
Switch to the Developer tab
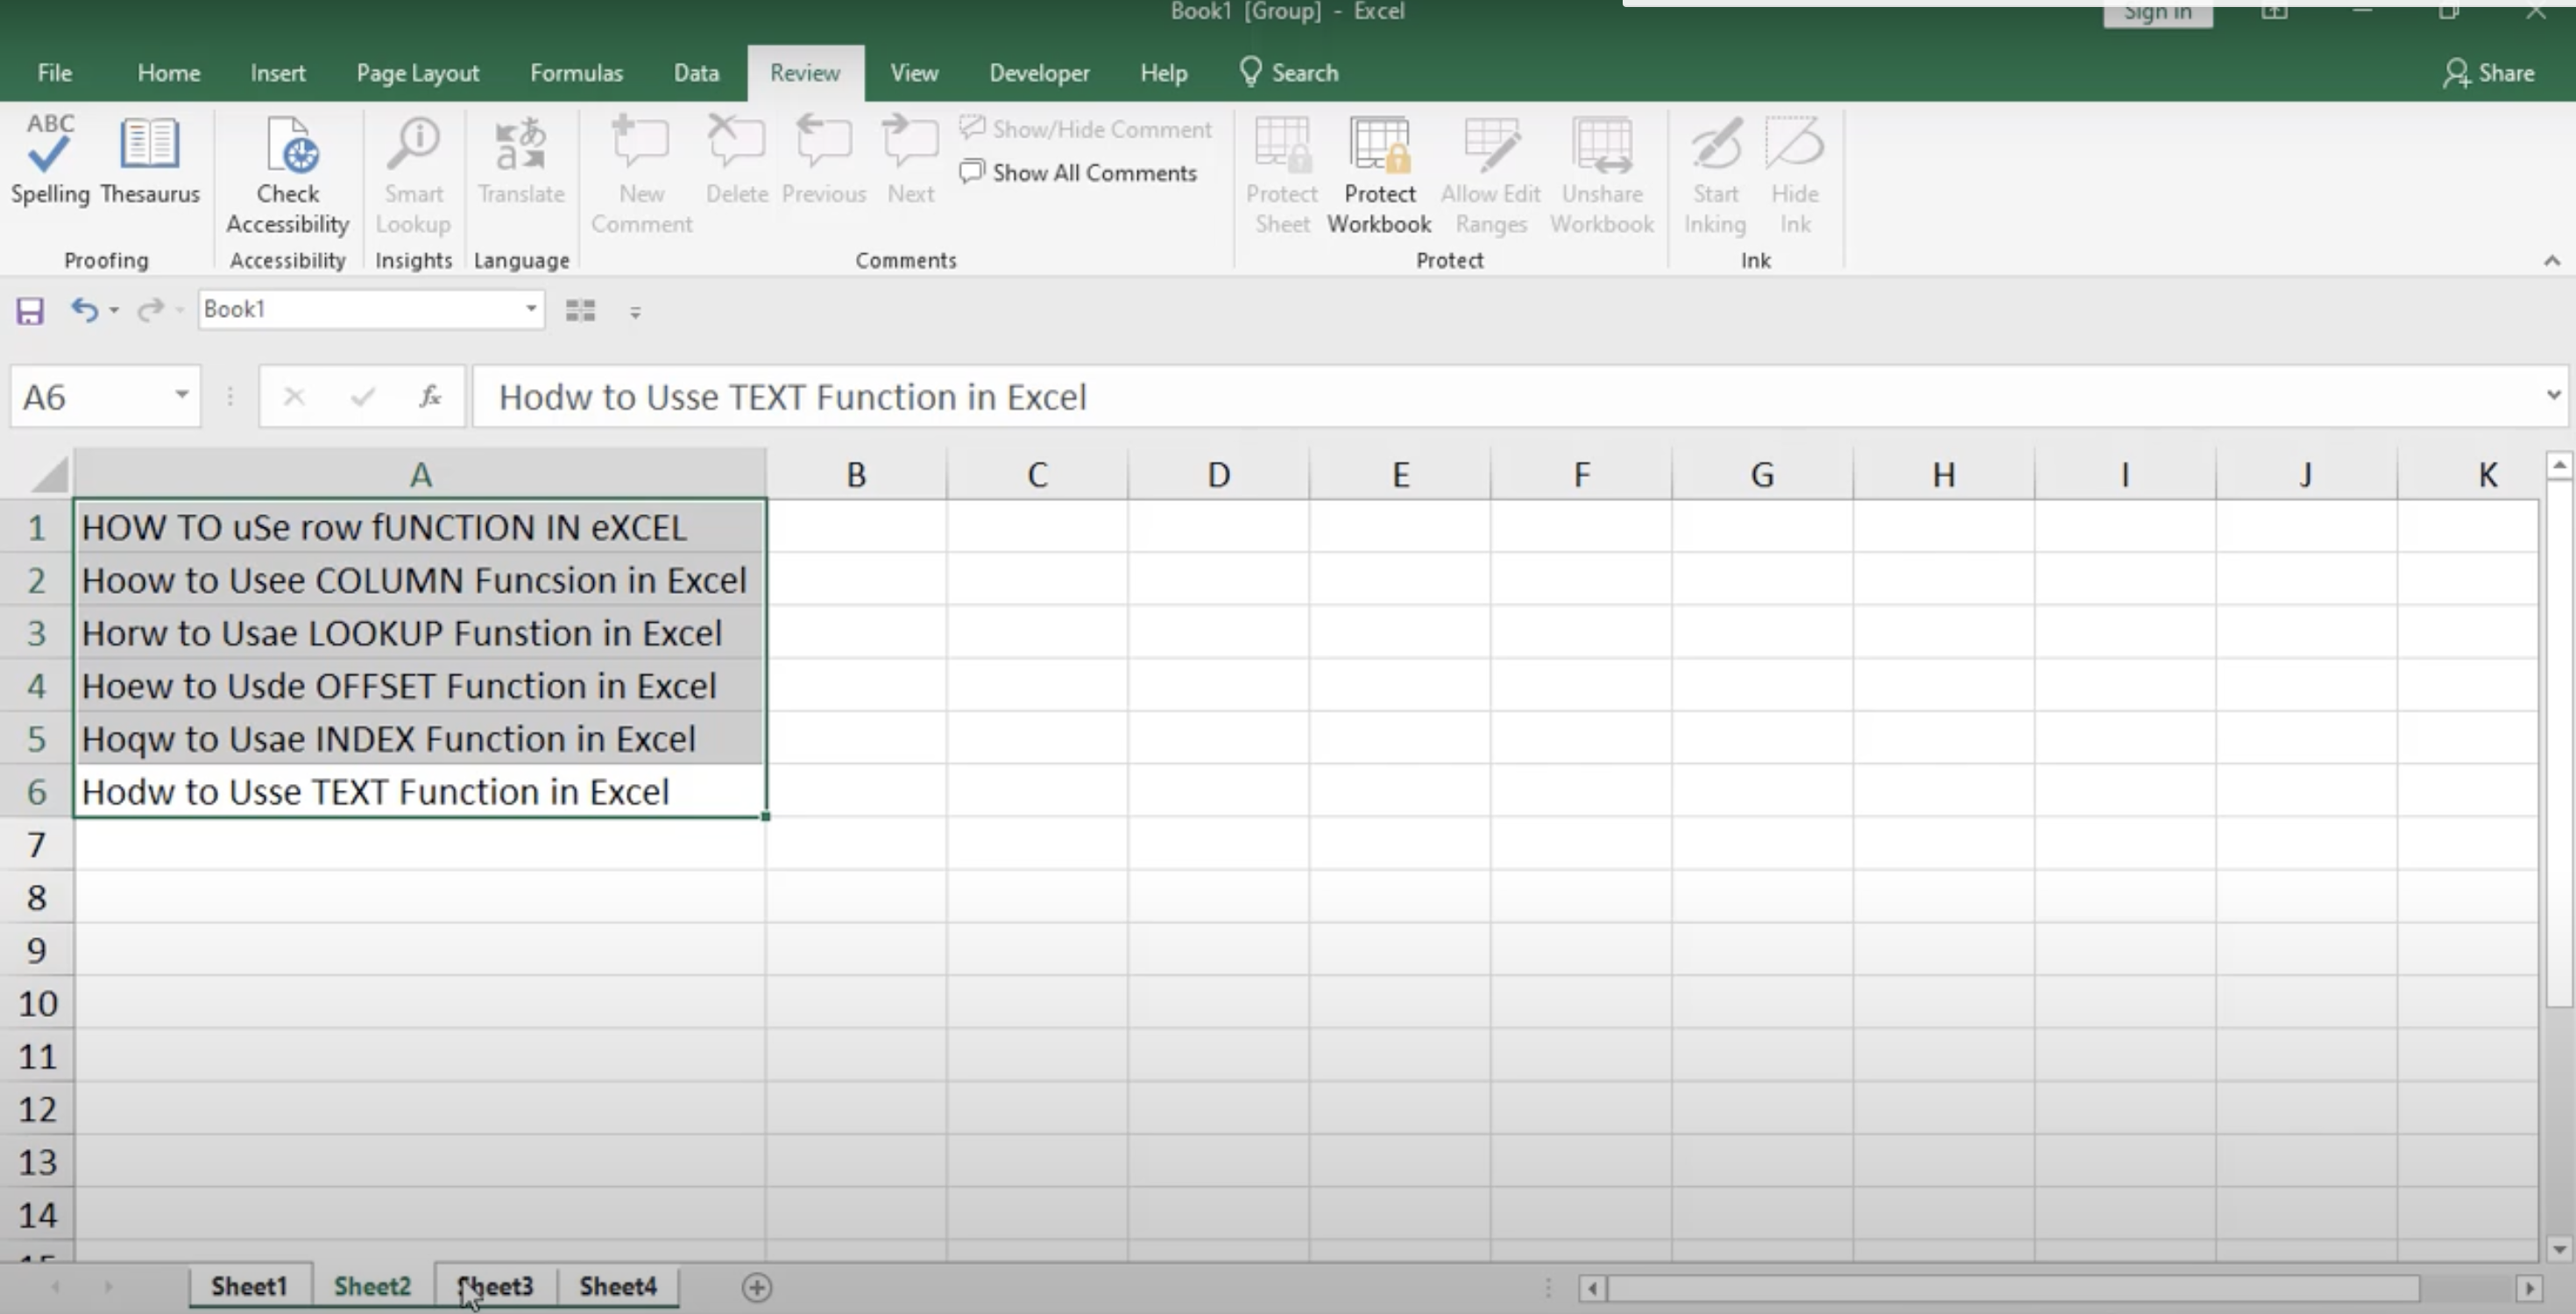tap(1039, 73)
